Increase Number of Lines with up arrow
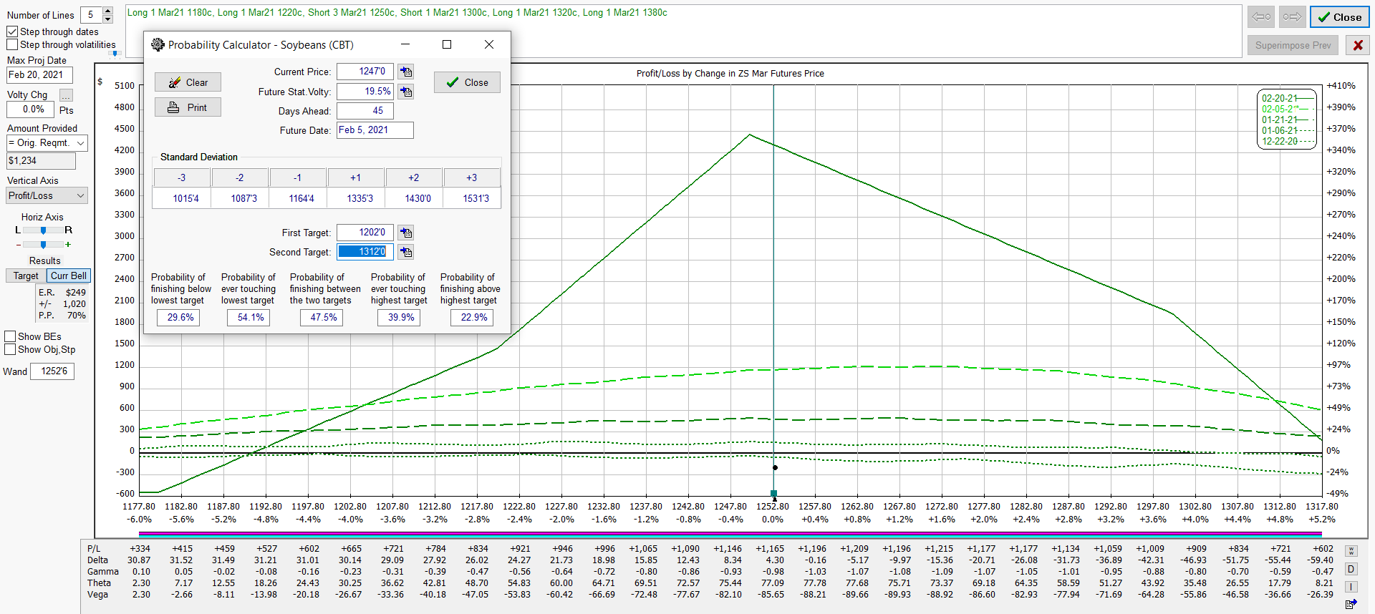1375x614 pixels. 107,11
